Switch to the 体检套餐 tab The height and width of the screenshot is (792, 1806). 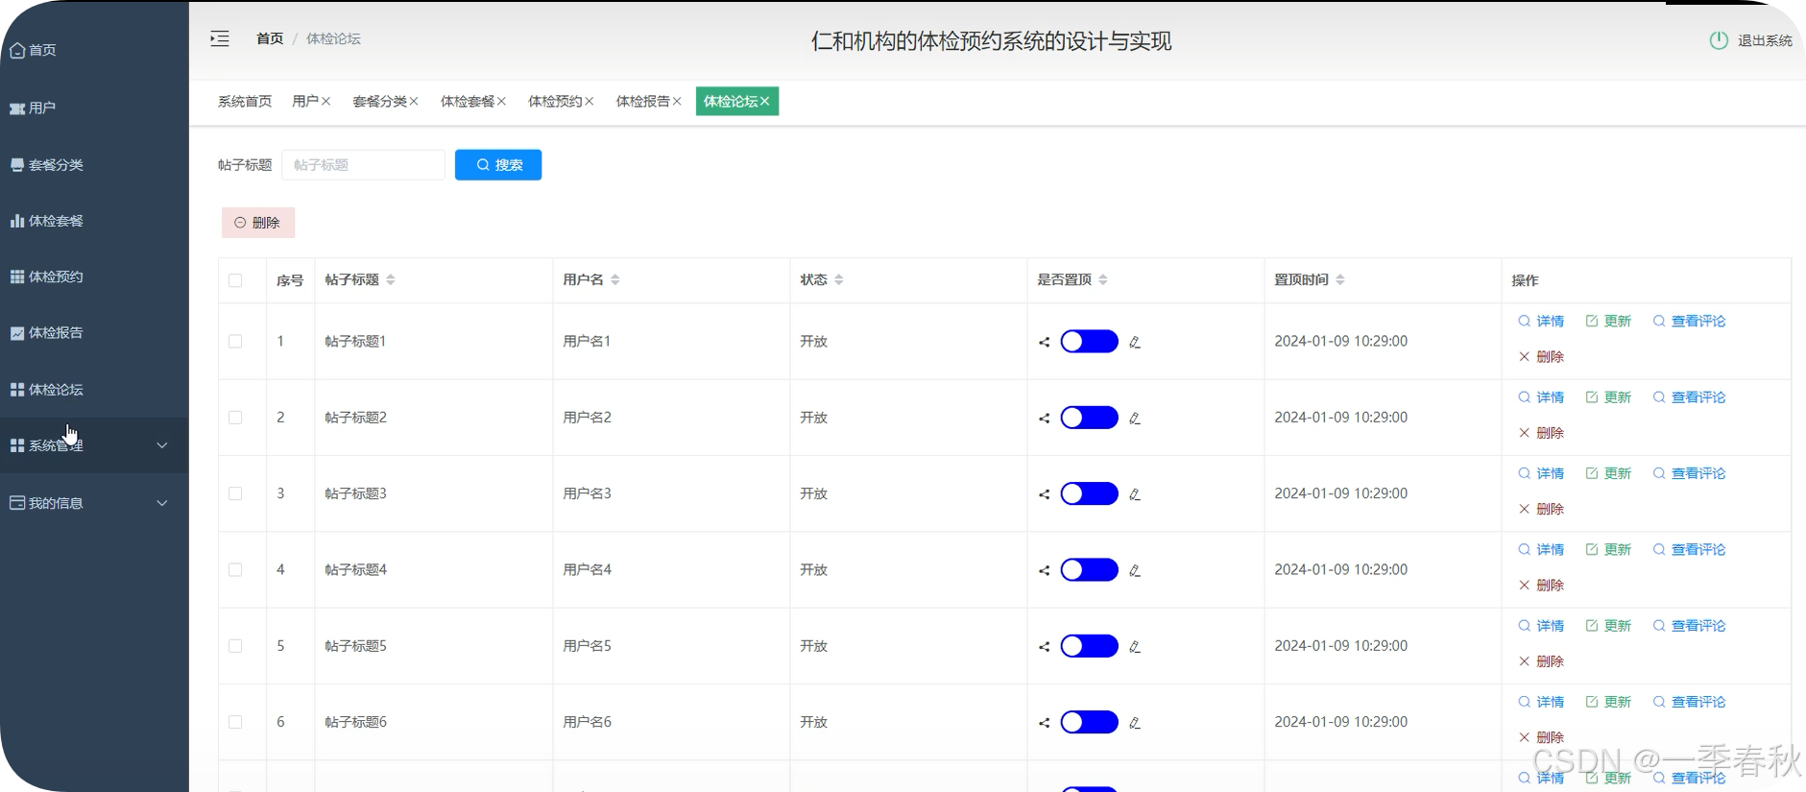coord(468,102)
